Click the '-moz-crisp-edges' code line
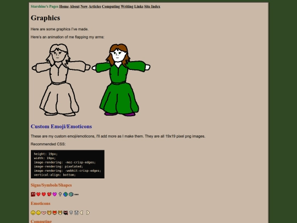The image size is (297, 223). point(65,162)
